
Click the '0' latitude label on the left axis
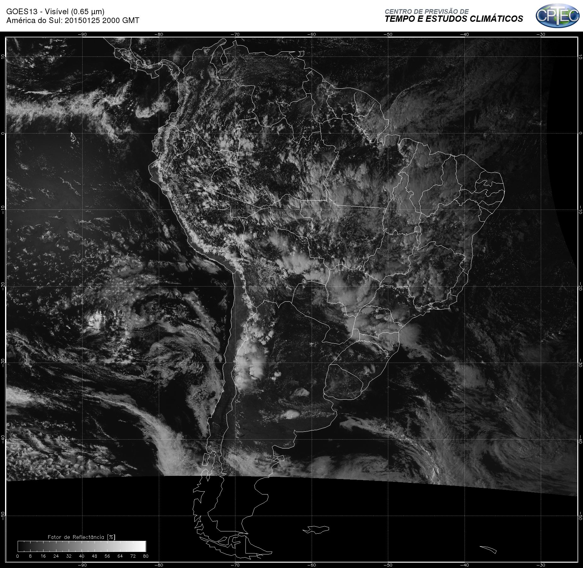[3, 133]
